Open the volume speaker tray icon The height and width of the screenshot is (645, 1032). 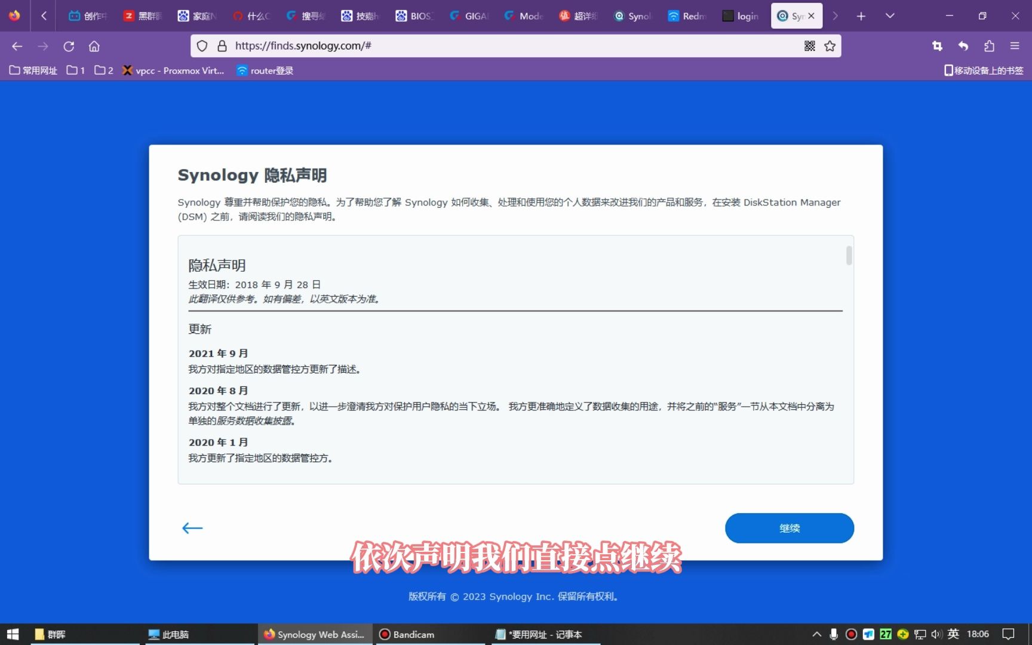tap(936, 634)
